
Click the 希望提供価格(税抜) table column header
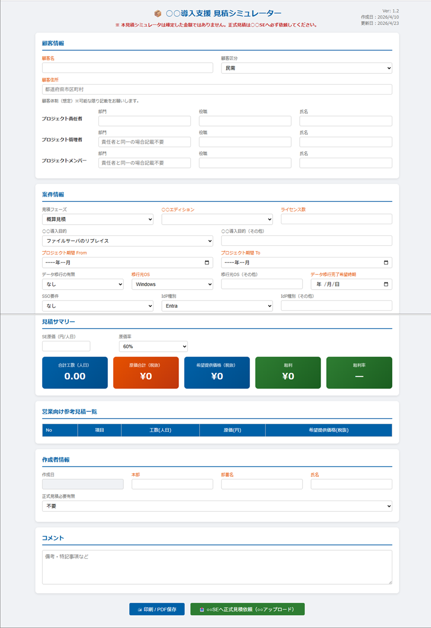pyautogui.click(x=329, y=430)
